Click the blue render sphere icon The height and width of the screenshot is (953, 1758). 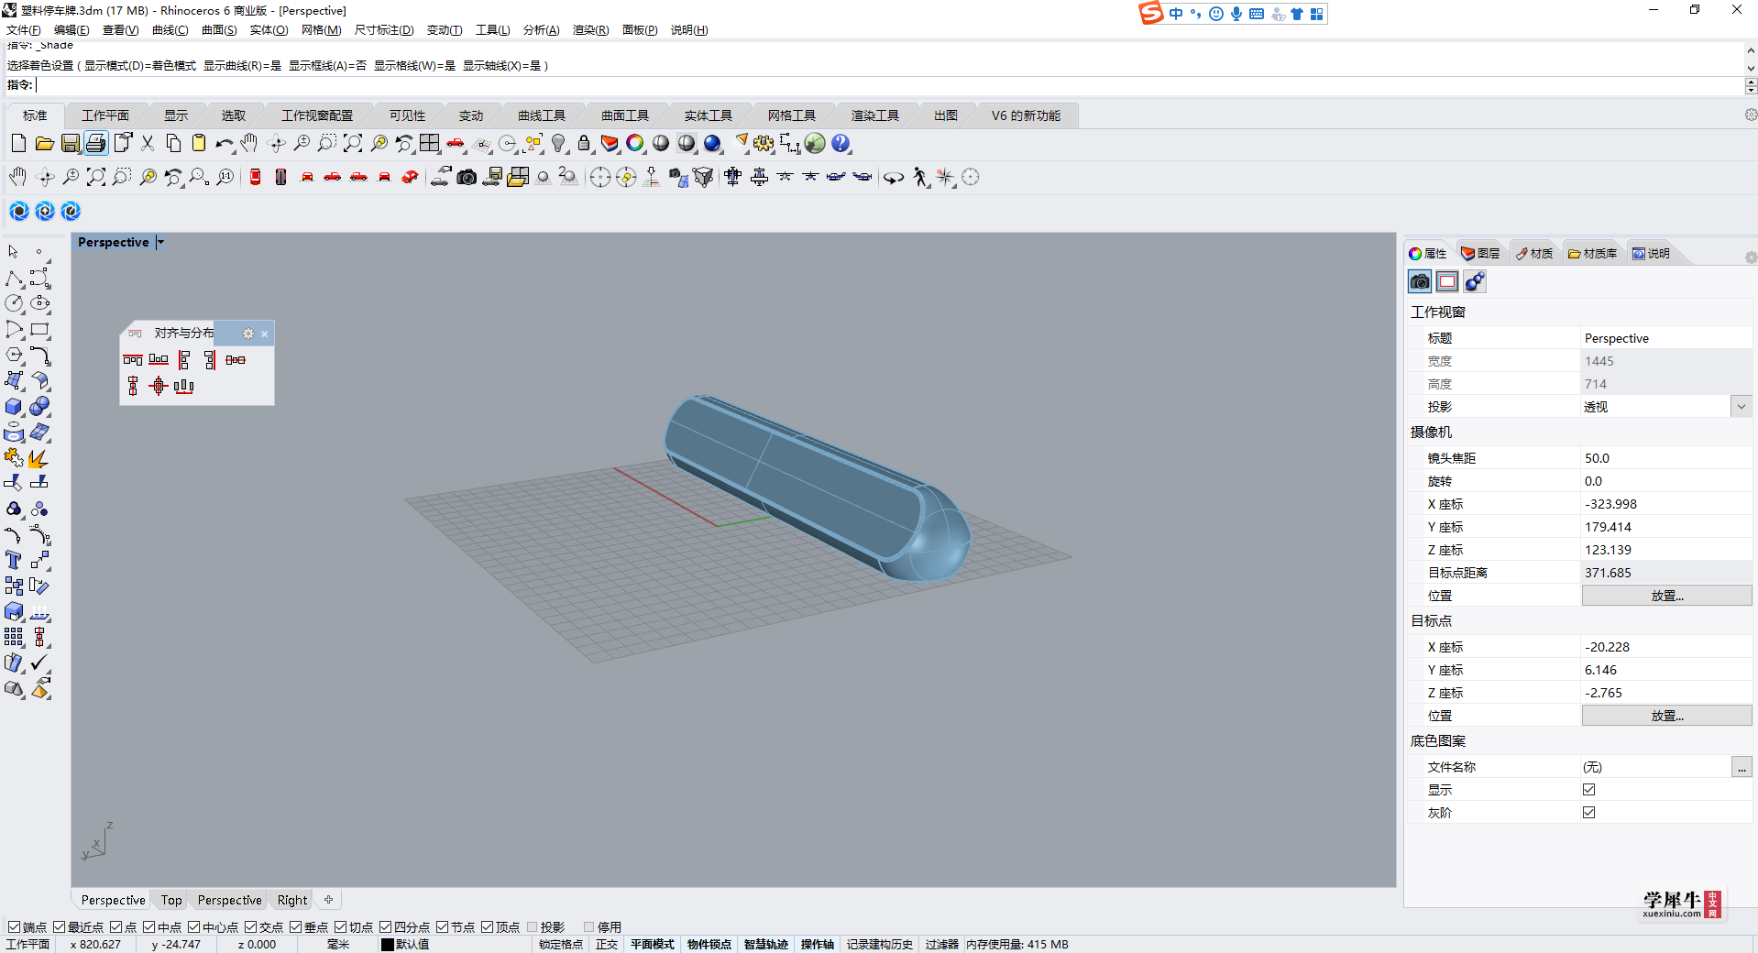click(x=712, y=143)
